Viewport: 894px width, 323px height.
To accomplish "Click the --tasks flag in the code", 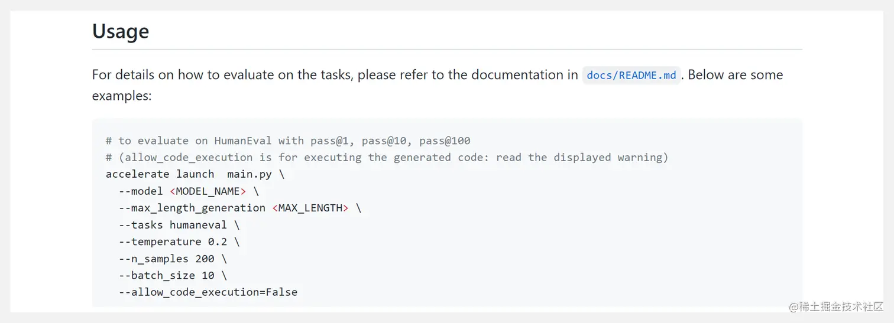I will (141, 225).
